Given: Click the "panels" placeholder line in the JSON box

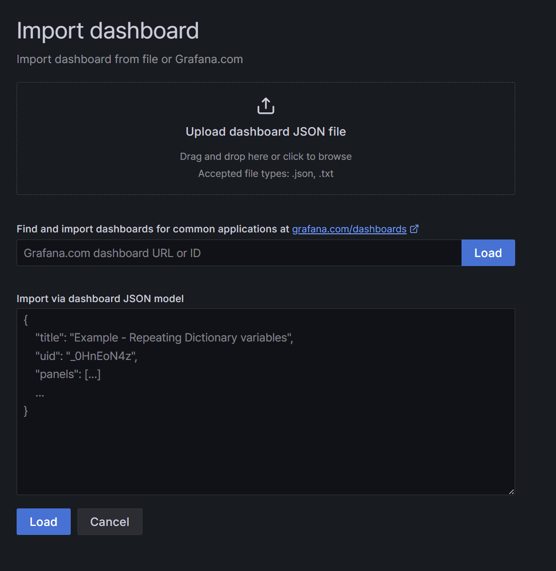Looking at the screenshot, I should tap(68, 374).
